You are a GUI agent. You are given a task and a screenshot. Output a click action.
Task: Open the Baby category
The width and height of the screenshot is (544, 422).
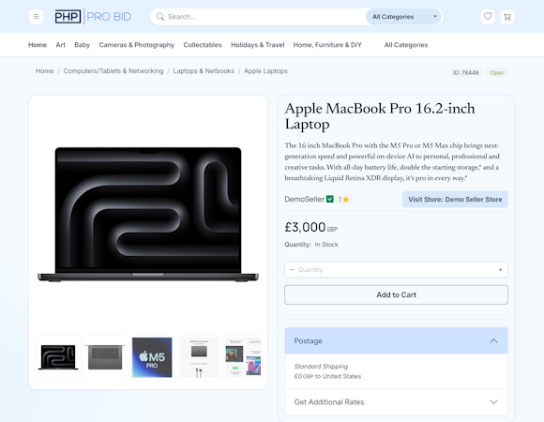tap(82, 45)
